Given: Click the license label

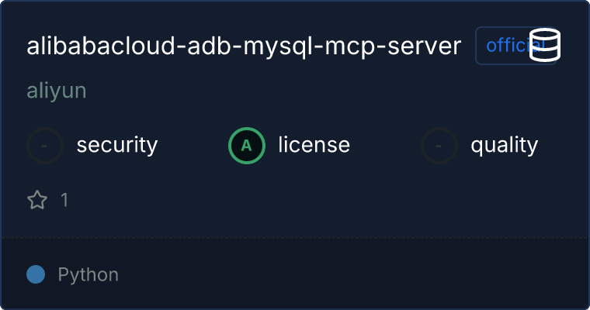Looking at the screenshot, I should pyautogui.click(x=314, y=145).
